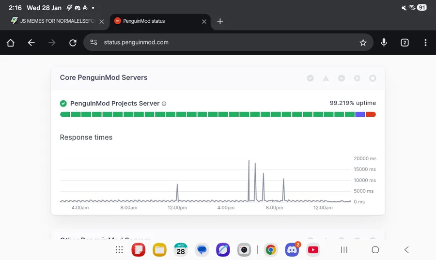Open the apps grid drawer
This screenshot has width=436, height=260.
tap(119, 250)
